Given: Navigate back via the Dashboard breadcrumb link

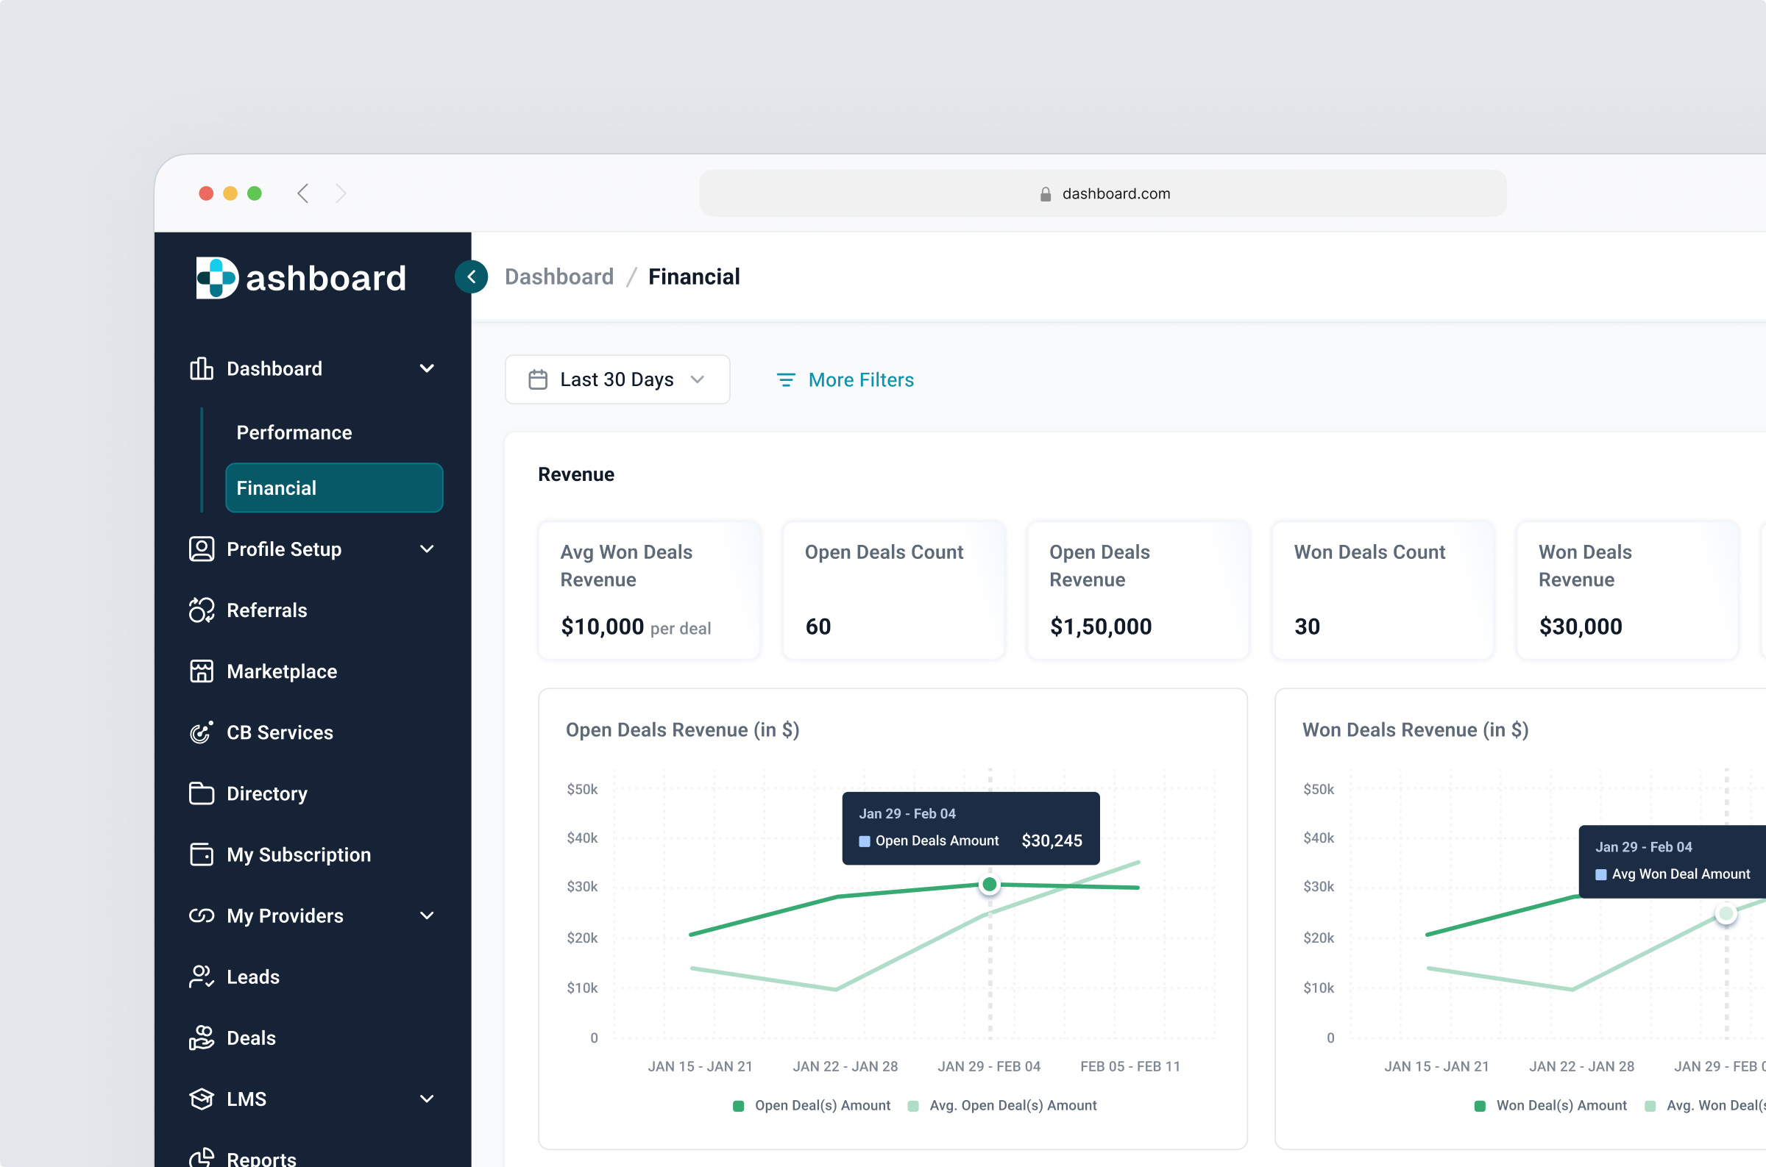Looking at the screenshot, I should click(x=559, y=276).
